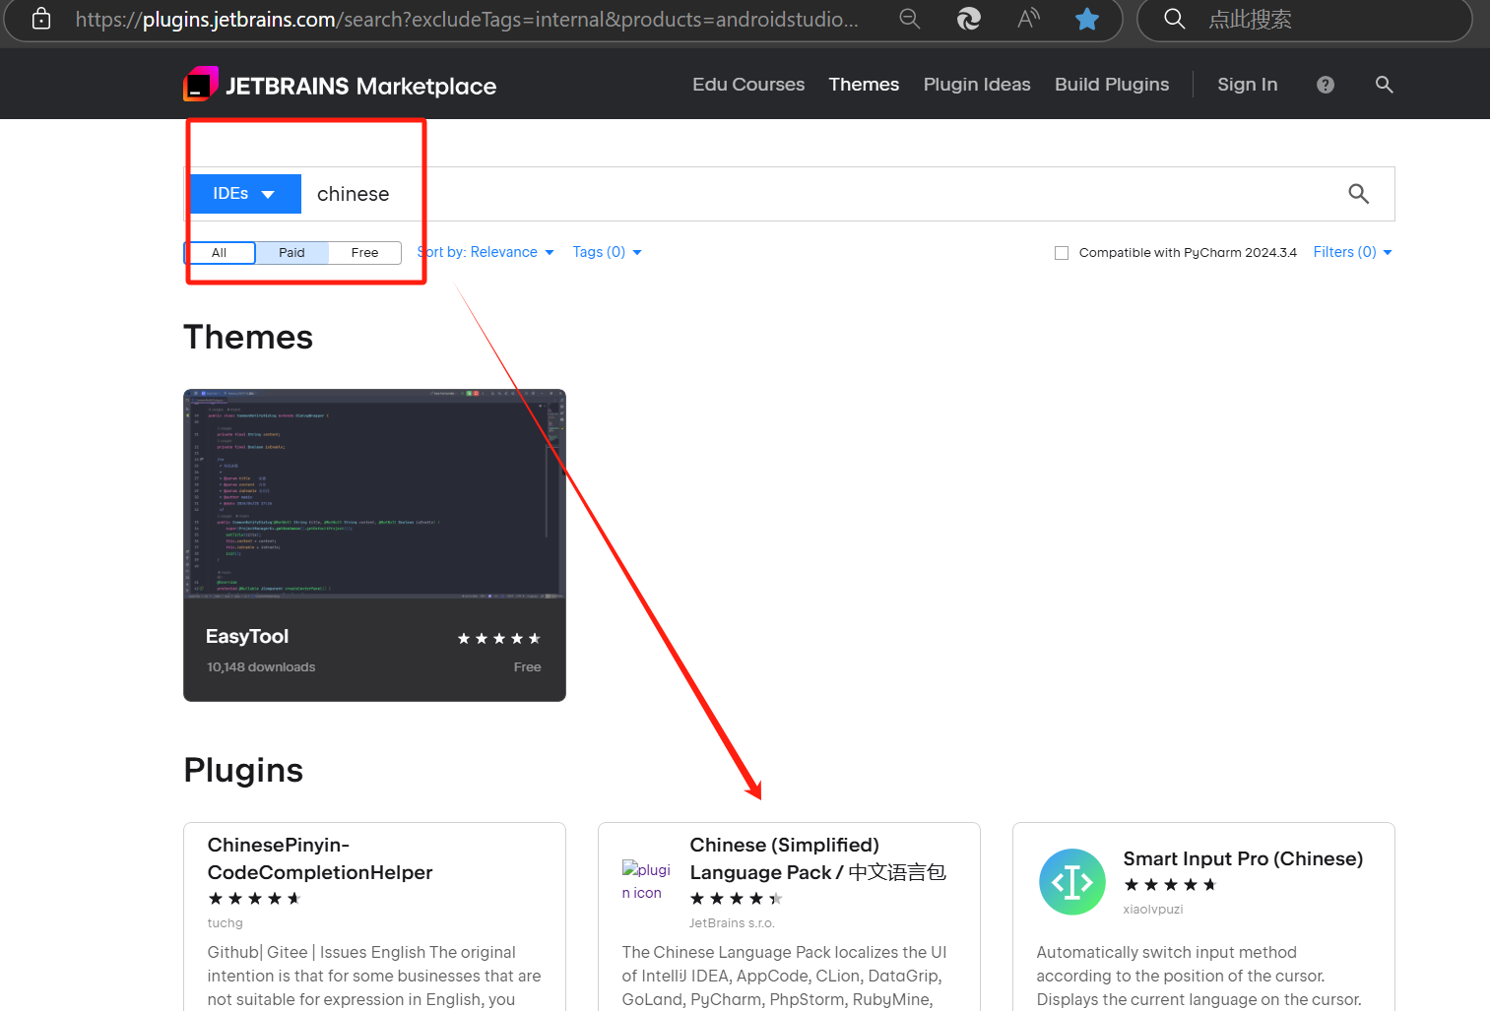The image size is (1490, 1011).
Task: Click the Chinese Language Pack description text
Action: (784, 976)
